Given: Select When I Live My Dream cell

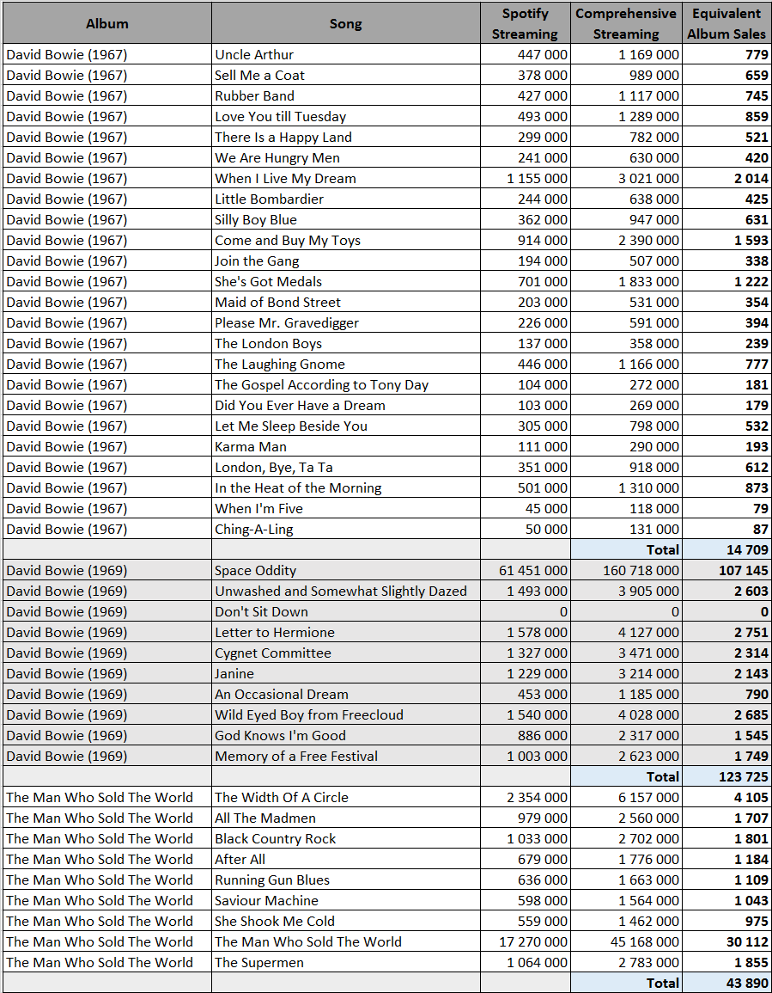Looking at the screenshot, I should (x=345, y=179).
